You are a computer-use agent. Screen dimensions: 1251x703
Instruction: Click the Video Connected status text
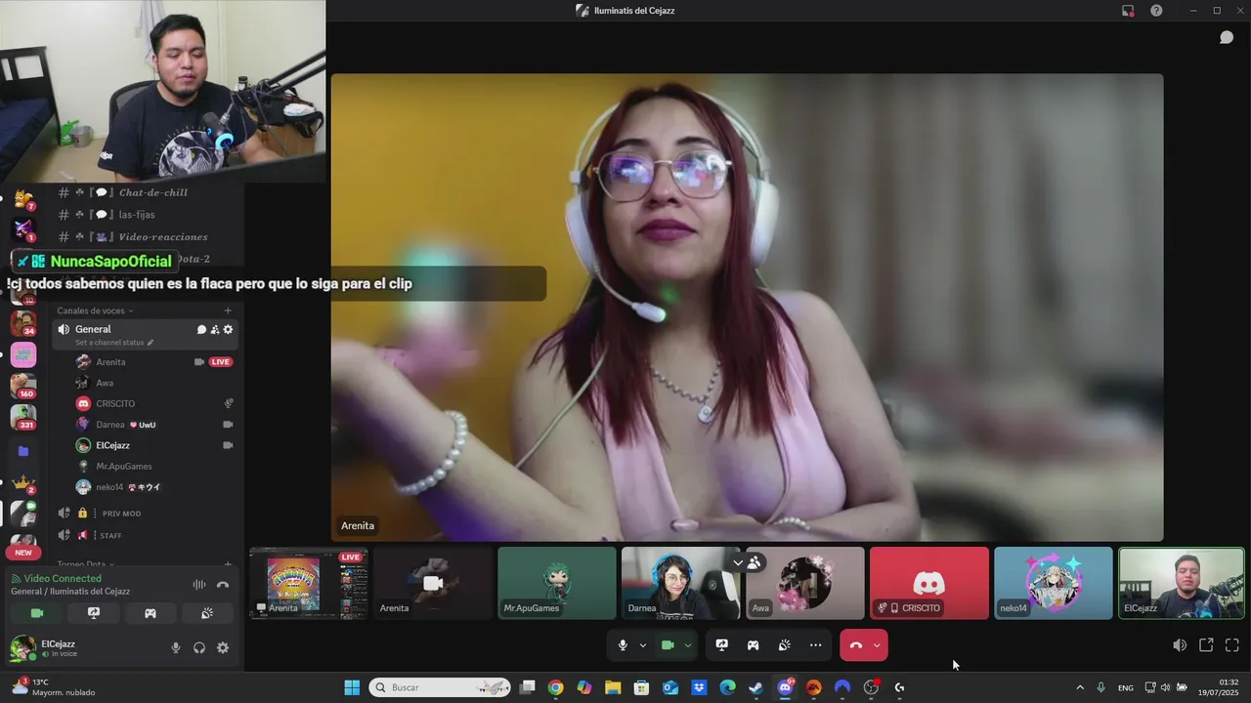coord(63,579)
